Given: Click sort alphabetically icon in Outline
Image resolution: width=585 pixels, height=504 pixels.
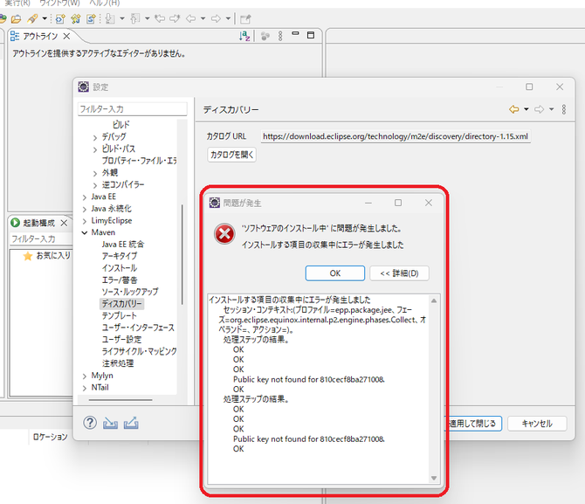Looking at the screenshot, I should pyautogui.click(x=244, y=36).
